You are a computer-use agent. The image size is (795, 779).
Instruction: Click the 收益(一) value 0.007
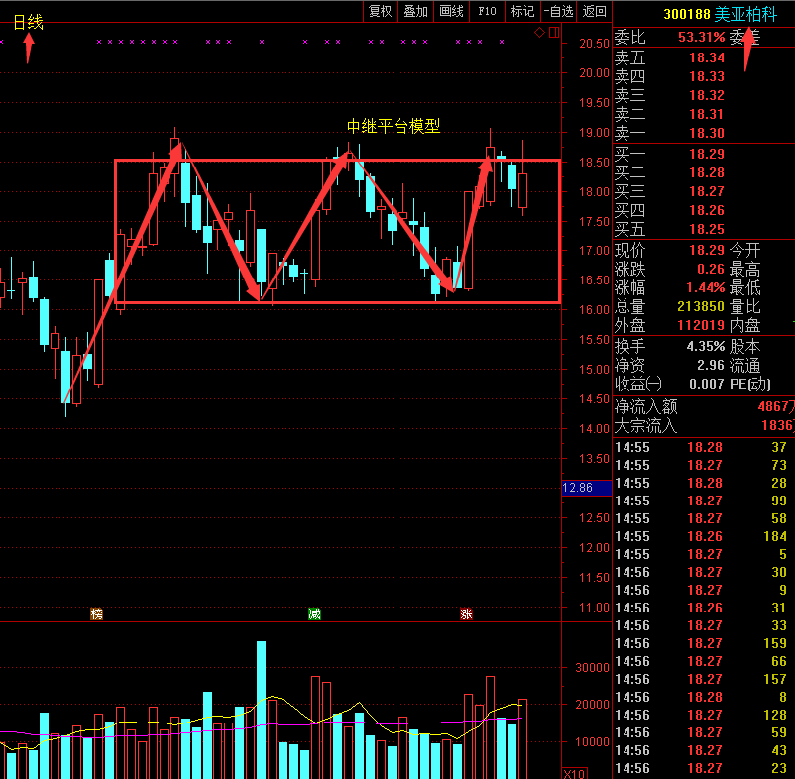707,384
